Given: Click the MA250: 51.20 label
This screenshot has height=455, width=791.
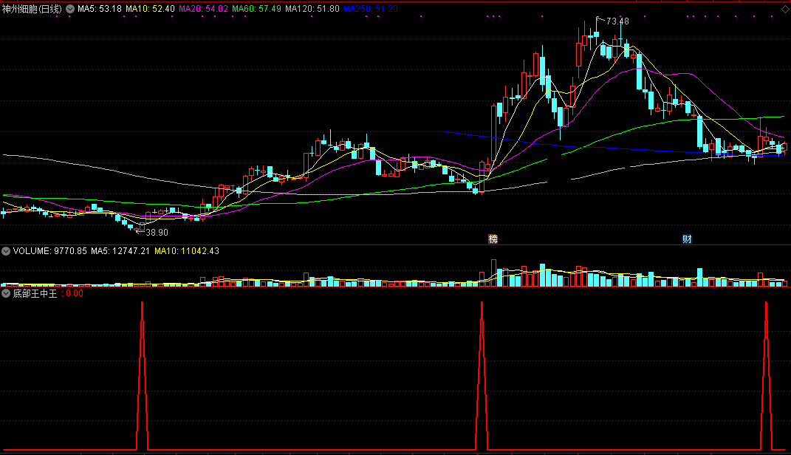Looking at the screenshot, I should pos(370,9).
